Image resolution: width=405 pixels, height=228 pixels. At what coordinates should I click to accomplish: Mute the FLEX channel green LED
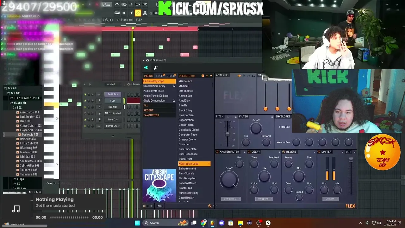tap(85, 101)
